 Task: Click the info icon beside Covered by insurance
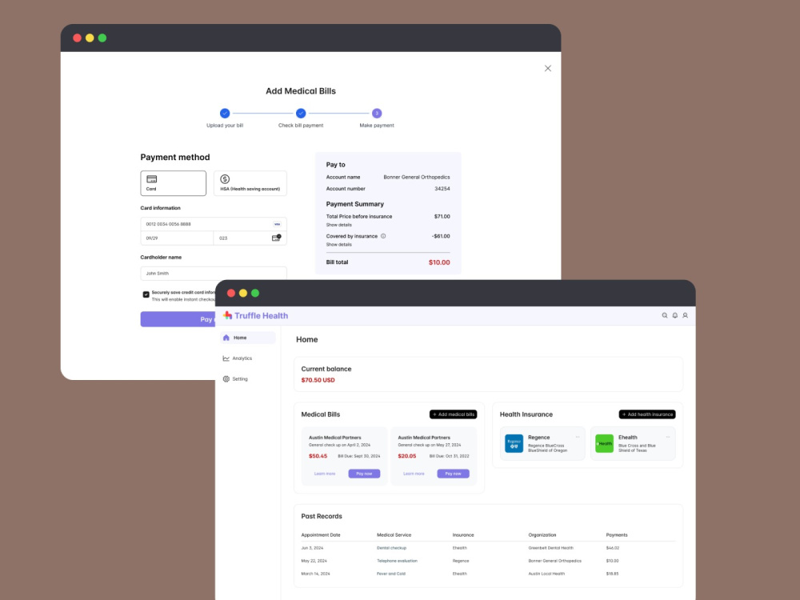tap(383, 236)
